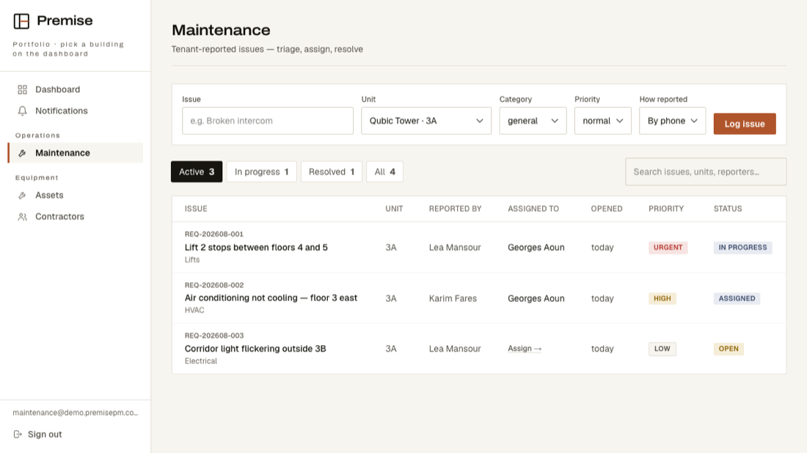
Task: Switch to In progress tab
Action: pos(261,172)
